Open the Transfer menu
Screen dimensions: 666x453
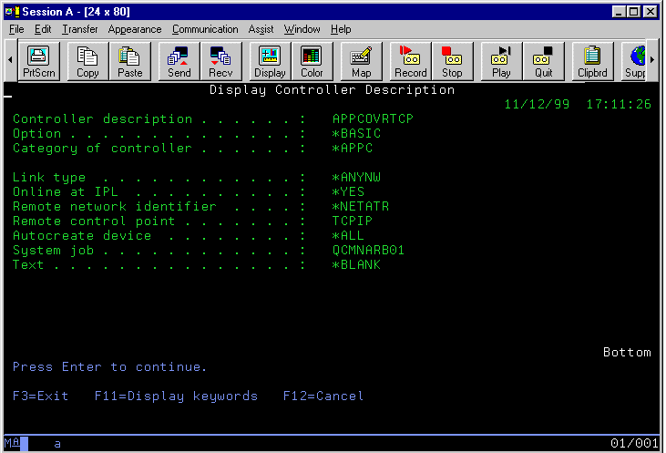click(80, 29)
